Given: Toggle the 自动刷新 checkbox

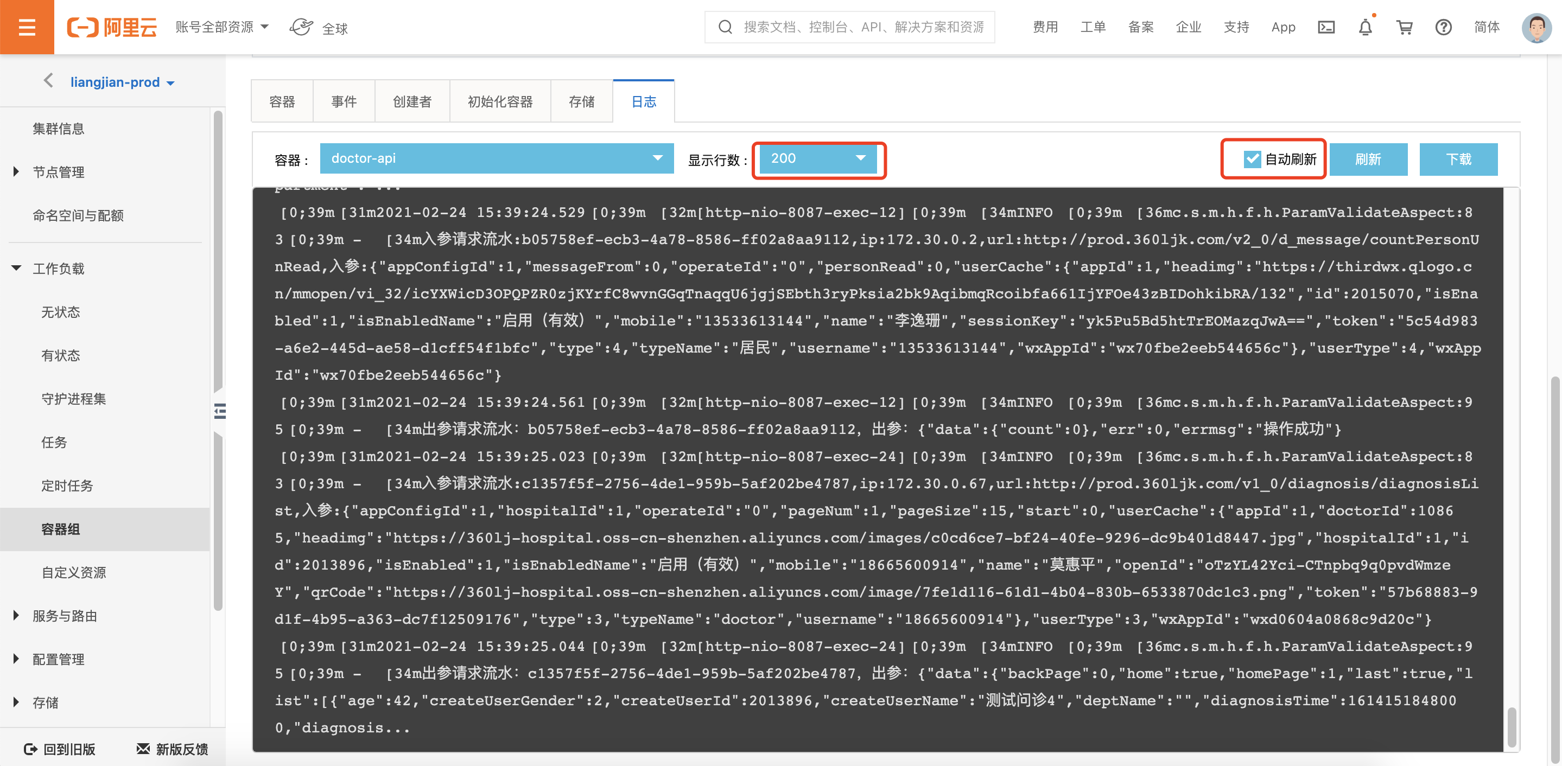Looking at the screenshot, I should (x=1252, y=159).
